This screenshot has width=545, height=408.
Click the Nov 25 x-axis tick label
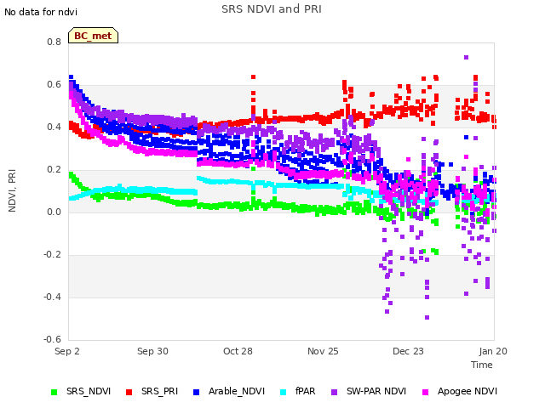[x=323, y=351]
